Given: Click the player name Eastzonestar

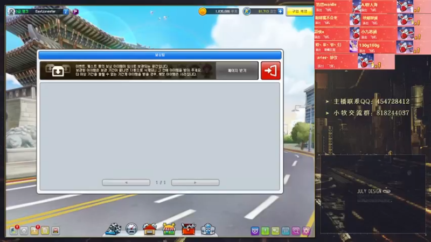Looking at the screenshot, I should 45,11.
